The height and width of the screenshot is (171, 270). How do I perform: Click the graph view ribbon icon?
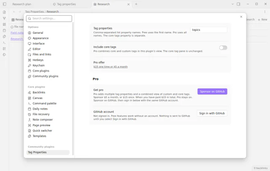click(4, 18)
